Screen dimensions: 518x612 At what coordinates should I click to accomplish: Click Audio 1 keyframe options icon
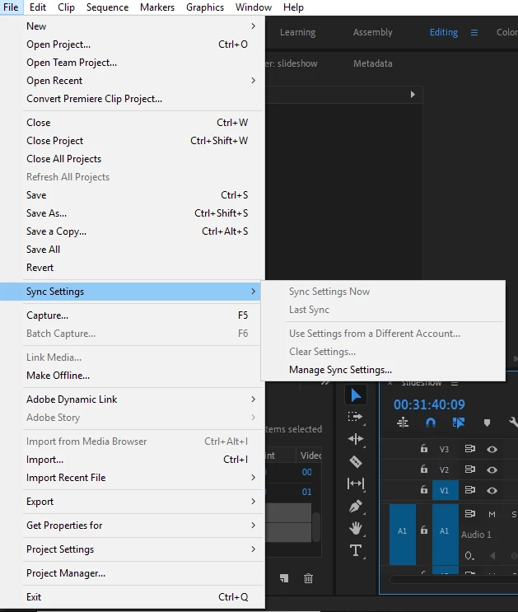coord(469,555)
